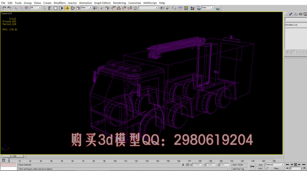Toggle the Selection Lock padlock icon
This screenshot has height=171, width=307.
click(x=183, y=164)
